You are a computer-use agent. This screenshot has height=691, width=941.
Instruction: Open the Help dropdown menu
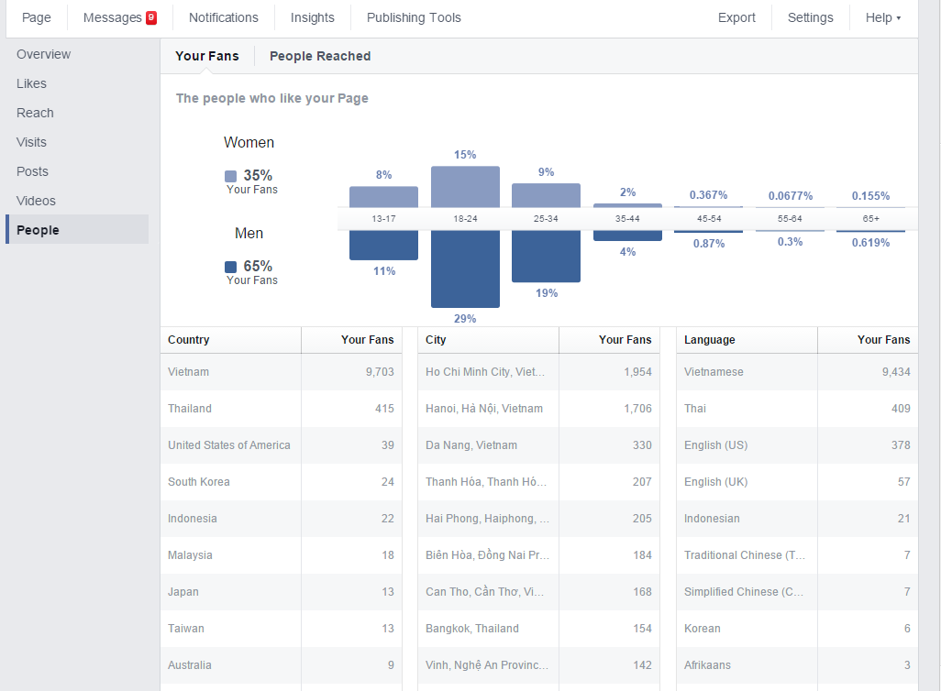coord(882,17)
